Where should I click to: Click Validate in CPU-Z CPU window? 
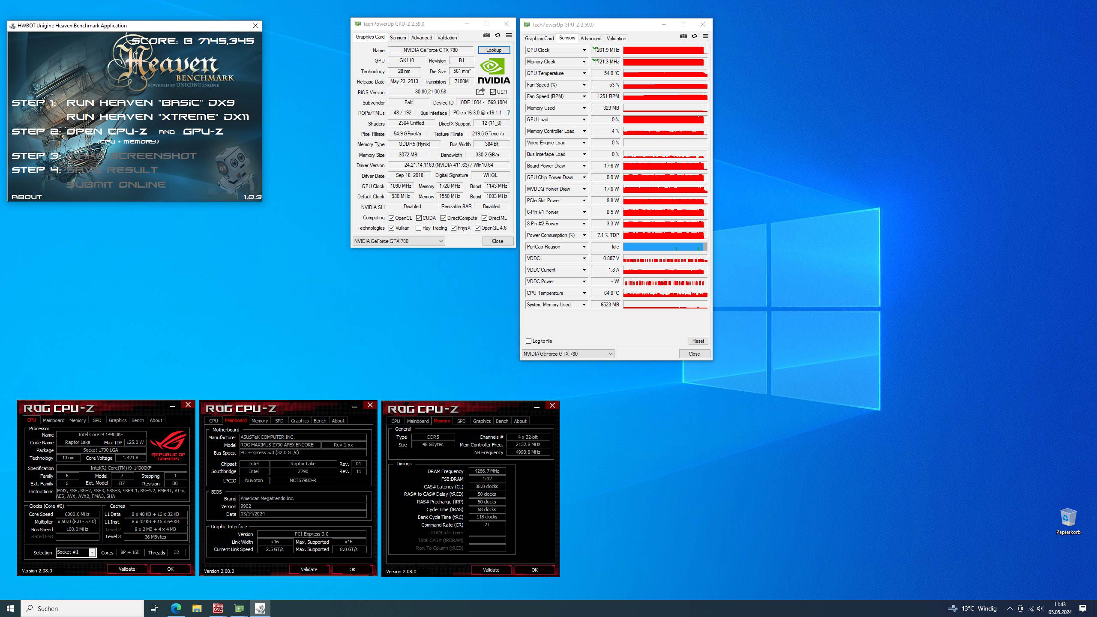[x=127, y=569]
